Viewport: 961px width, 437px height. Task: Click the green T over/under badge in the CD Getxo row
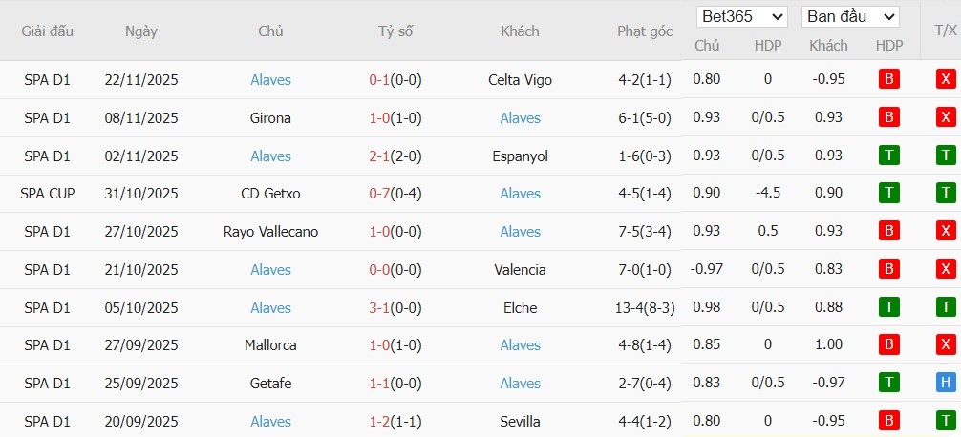point(946,194)
